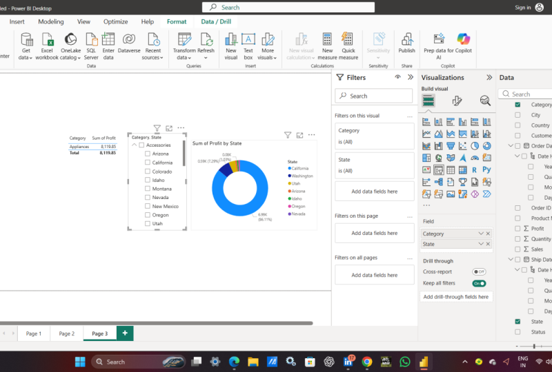Add a new report page
The image size is (552, 372).
pyautogui.click(x=125, y=333)
